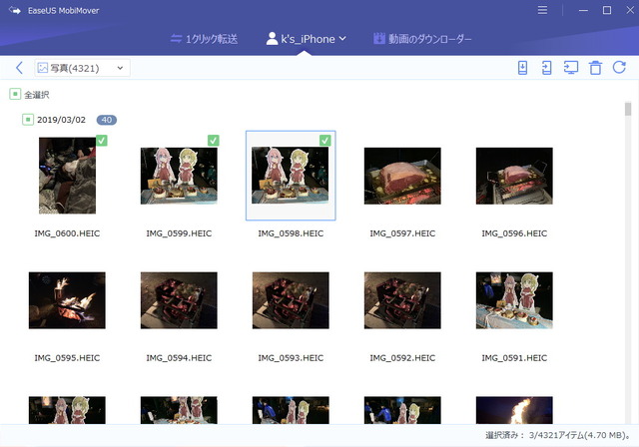
Task: Click the IMG_0598.HEIC file name
Action: point(291,233)
